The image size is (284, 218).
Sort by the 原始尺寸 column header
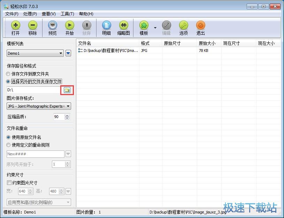[179, 43]
